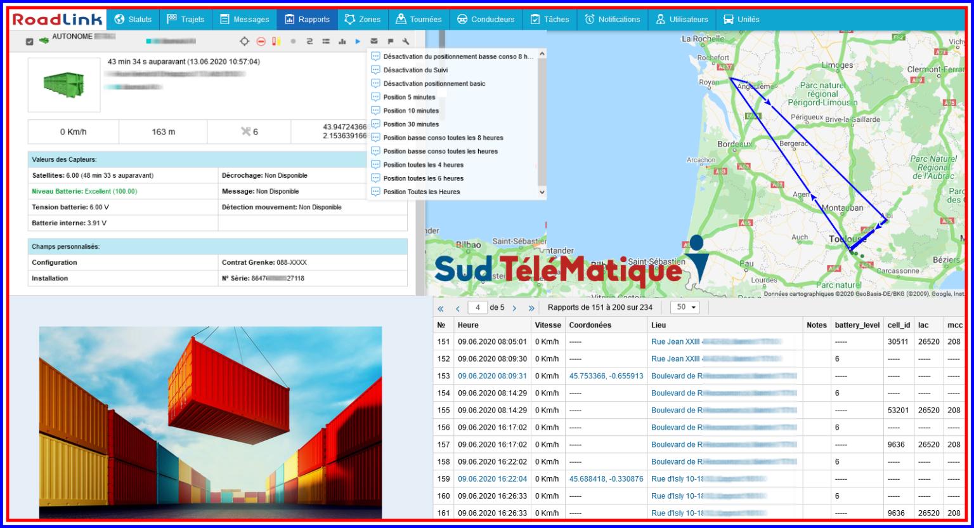Open the Tournées tab
Image resolution: width=974 pixels, height=528 pixels.
tap(419, 20)
